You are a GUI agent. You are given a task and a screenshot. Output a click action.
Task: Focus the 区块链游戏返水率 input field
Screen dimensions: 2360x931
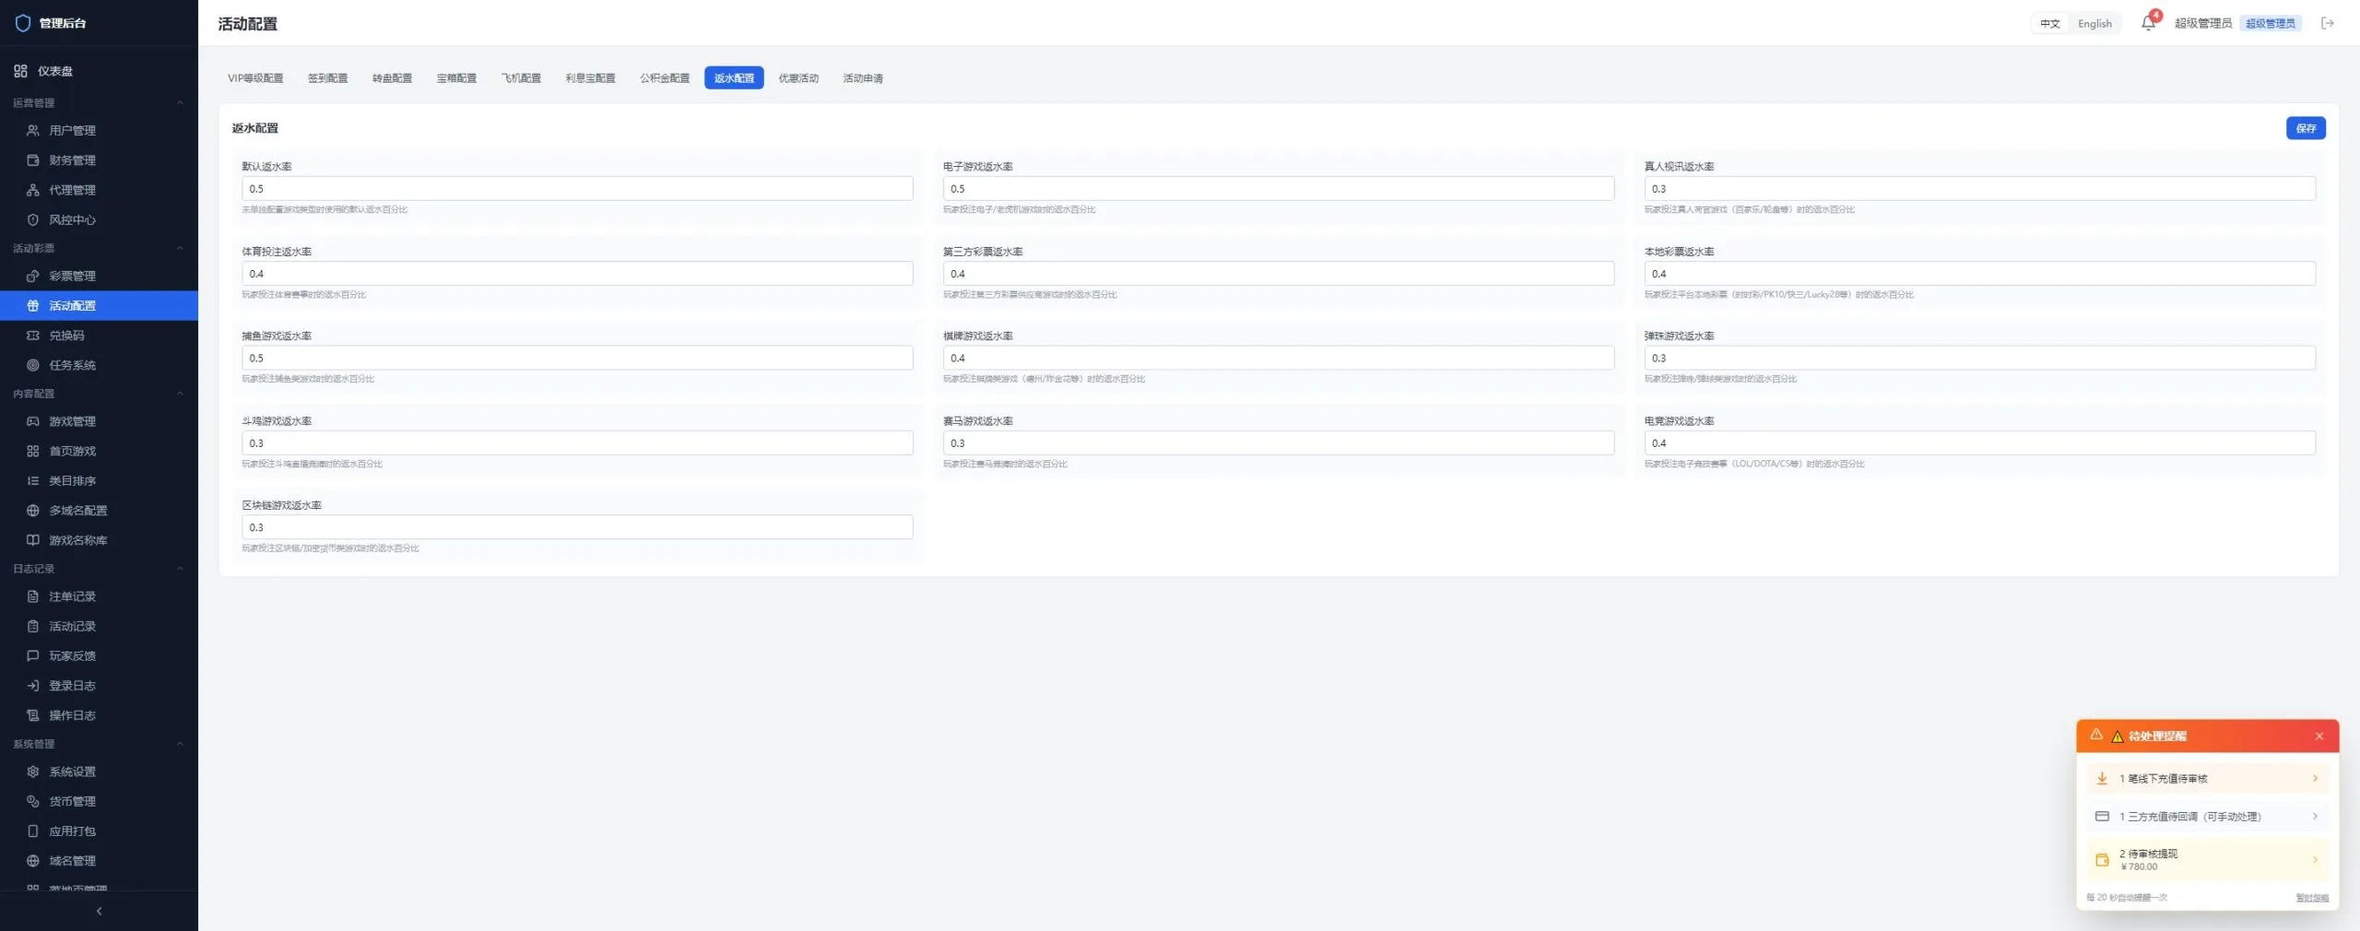[577, 527]
